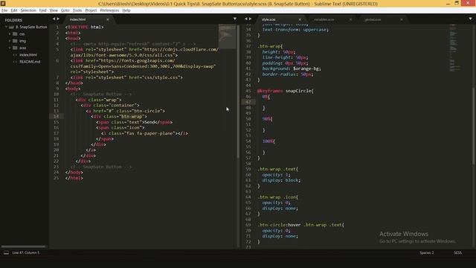Click the background: $orange-bg line

coord(292,68)
